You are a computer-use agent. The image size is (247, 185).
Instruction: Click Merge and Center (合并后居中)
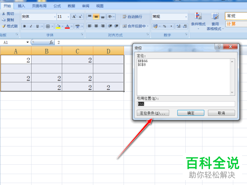pos(134,26)
